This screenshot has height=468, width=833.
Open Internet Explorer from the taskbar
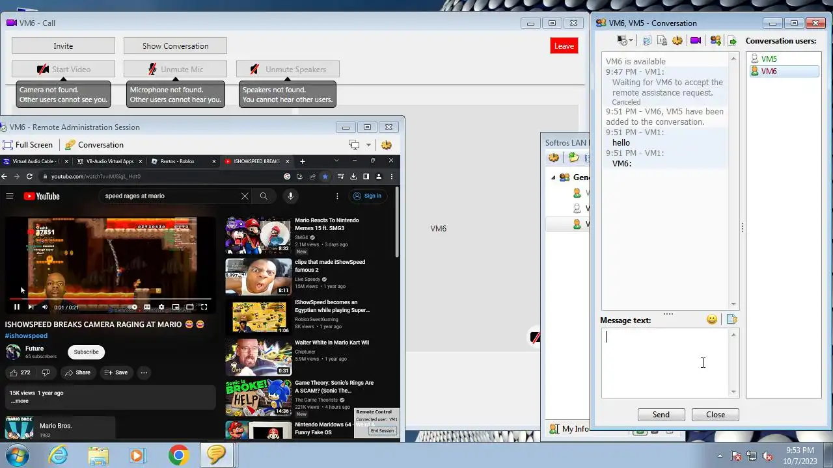point(59,455)
